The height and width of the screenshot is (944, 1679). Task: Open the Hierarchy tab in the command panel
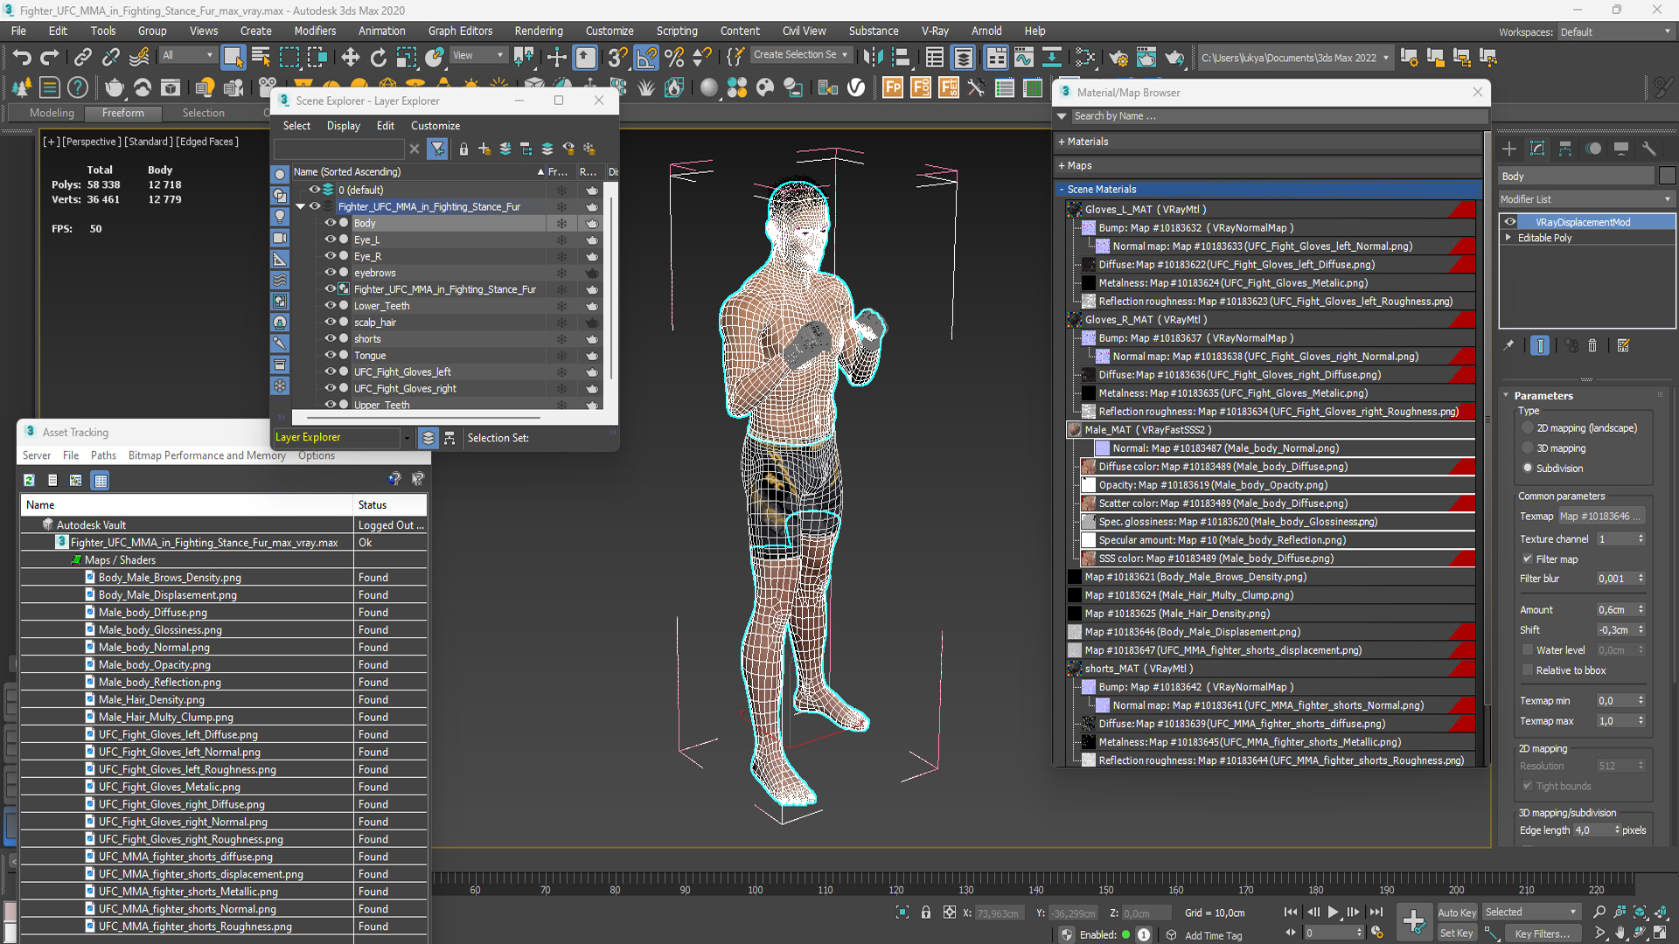coord(1565,149)
